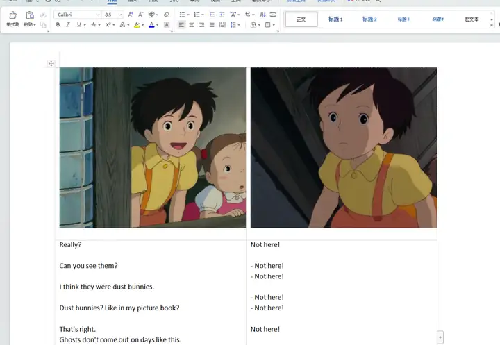Click the Chinese layout A icon
The image size is (500, 345).
pos(233,15)
